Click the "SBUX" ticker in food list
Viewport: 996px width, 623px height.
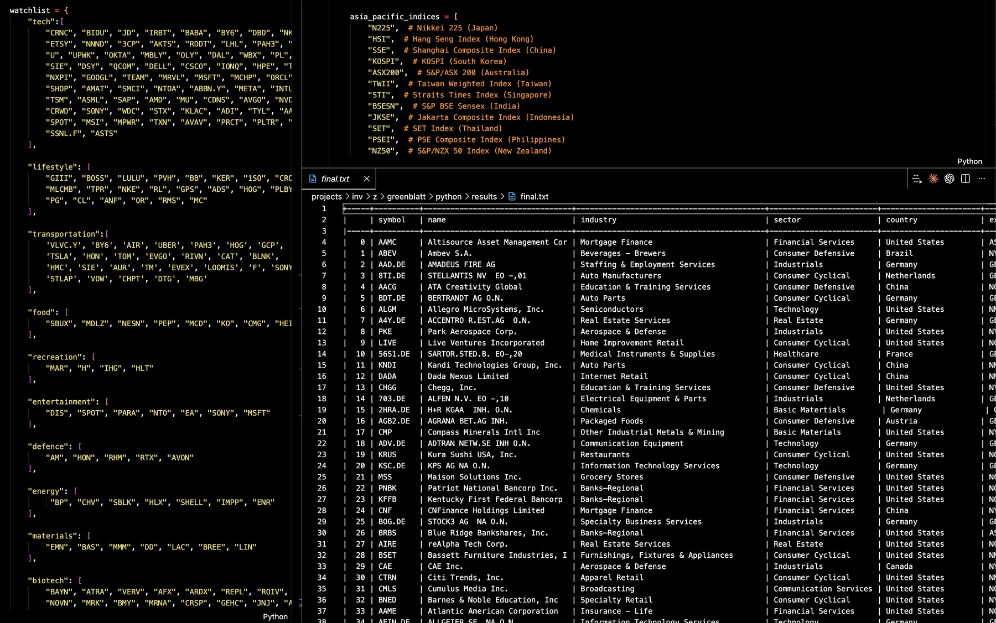coord(59,323)
